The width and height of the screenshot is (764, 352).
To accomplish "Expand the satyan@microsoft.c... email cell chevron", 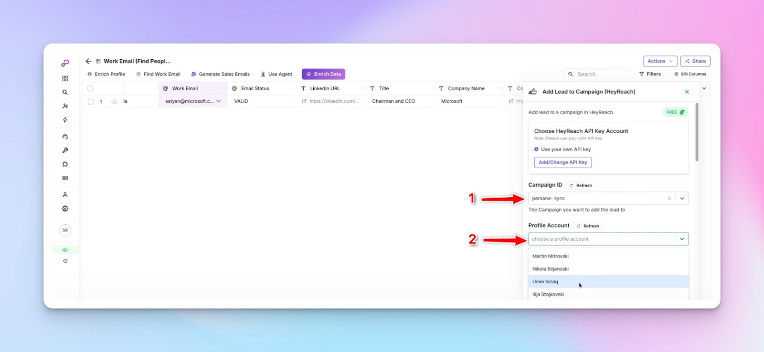I will pyautogui.click(x=219, y=101).
